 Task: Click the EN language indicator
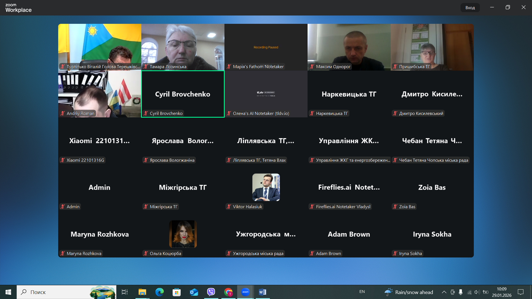point(362,292)
